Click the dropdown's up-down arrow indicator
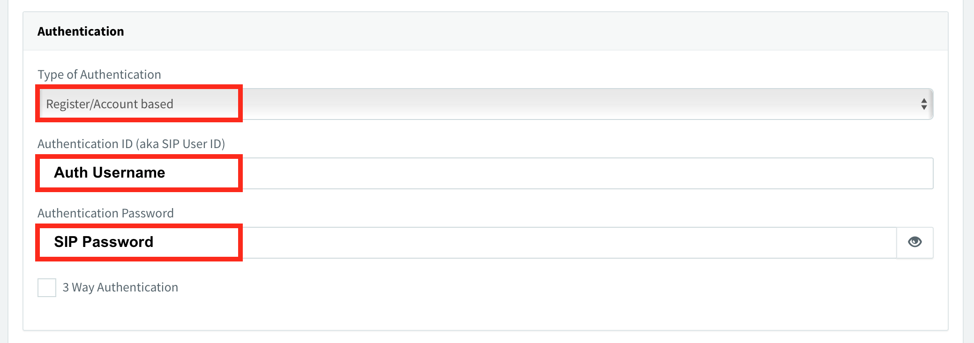The height and width of the screenshot is (343, 974). 924,104
